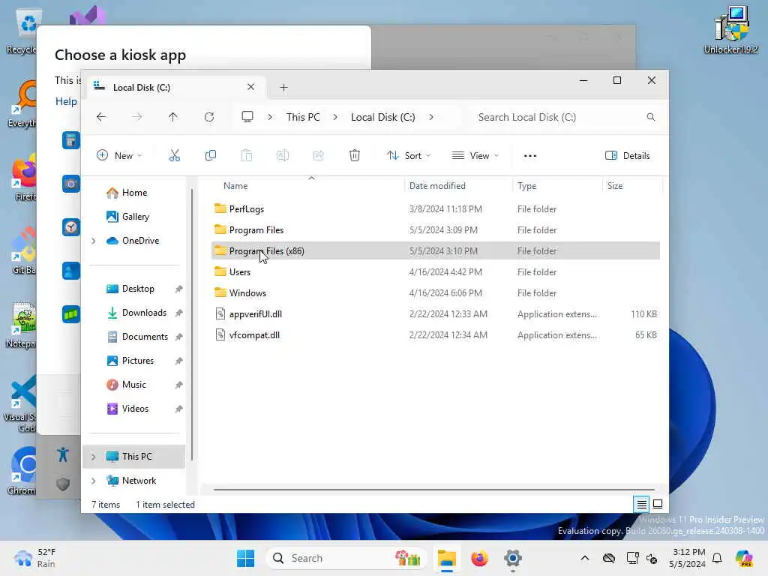Image resolution: width=768 pixels, height=576 pixels.
Task: Expand the Network tree node
Action: coord(94,481)
